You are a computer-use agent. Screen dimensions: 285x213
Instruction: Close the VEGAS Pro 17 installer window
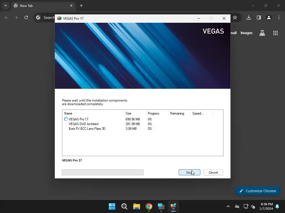point(224,18)
